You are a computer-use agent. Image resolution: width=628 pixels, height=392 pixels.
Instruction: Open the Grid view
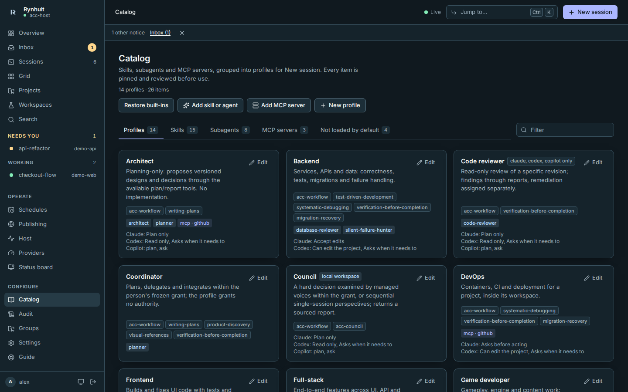click(x=52, y=76)
